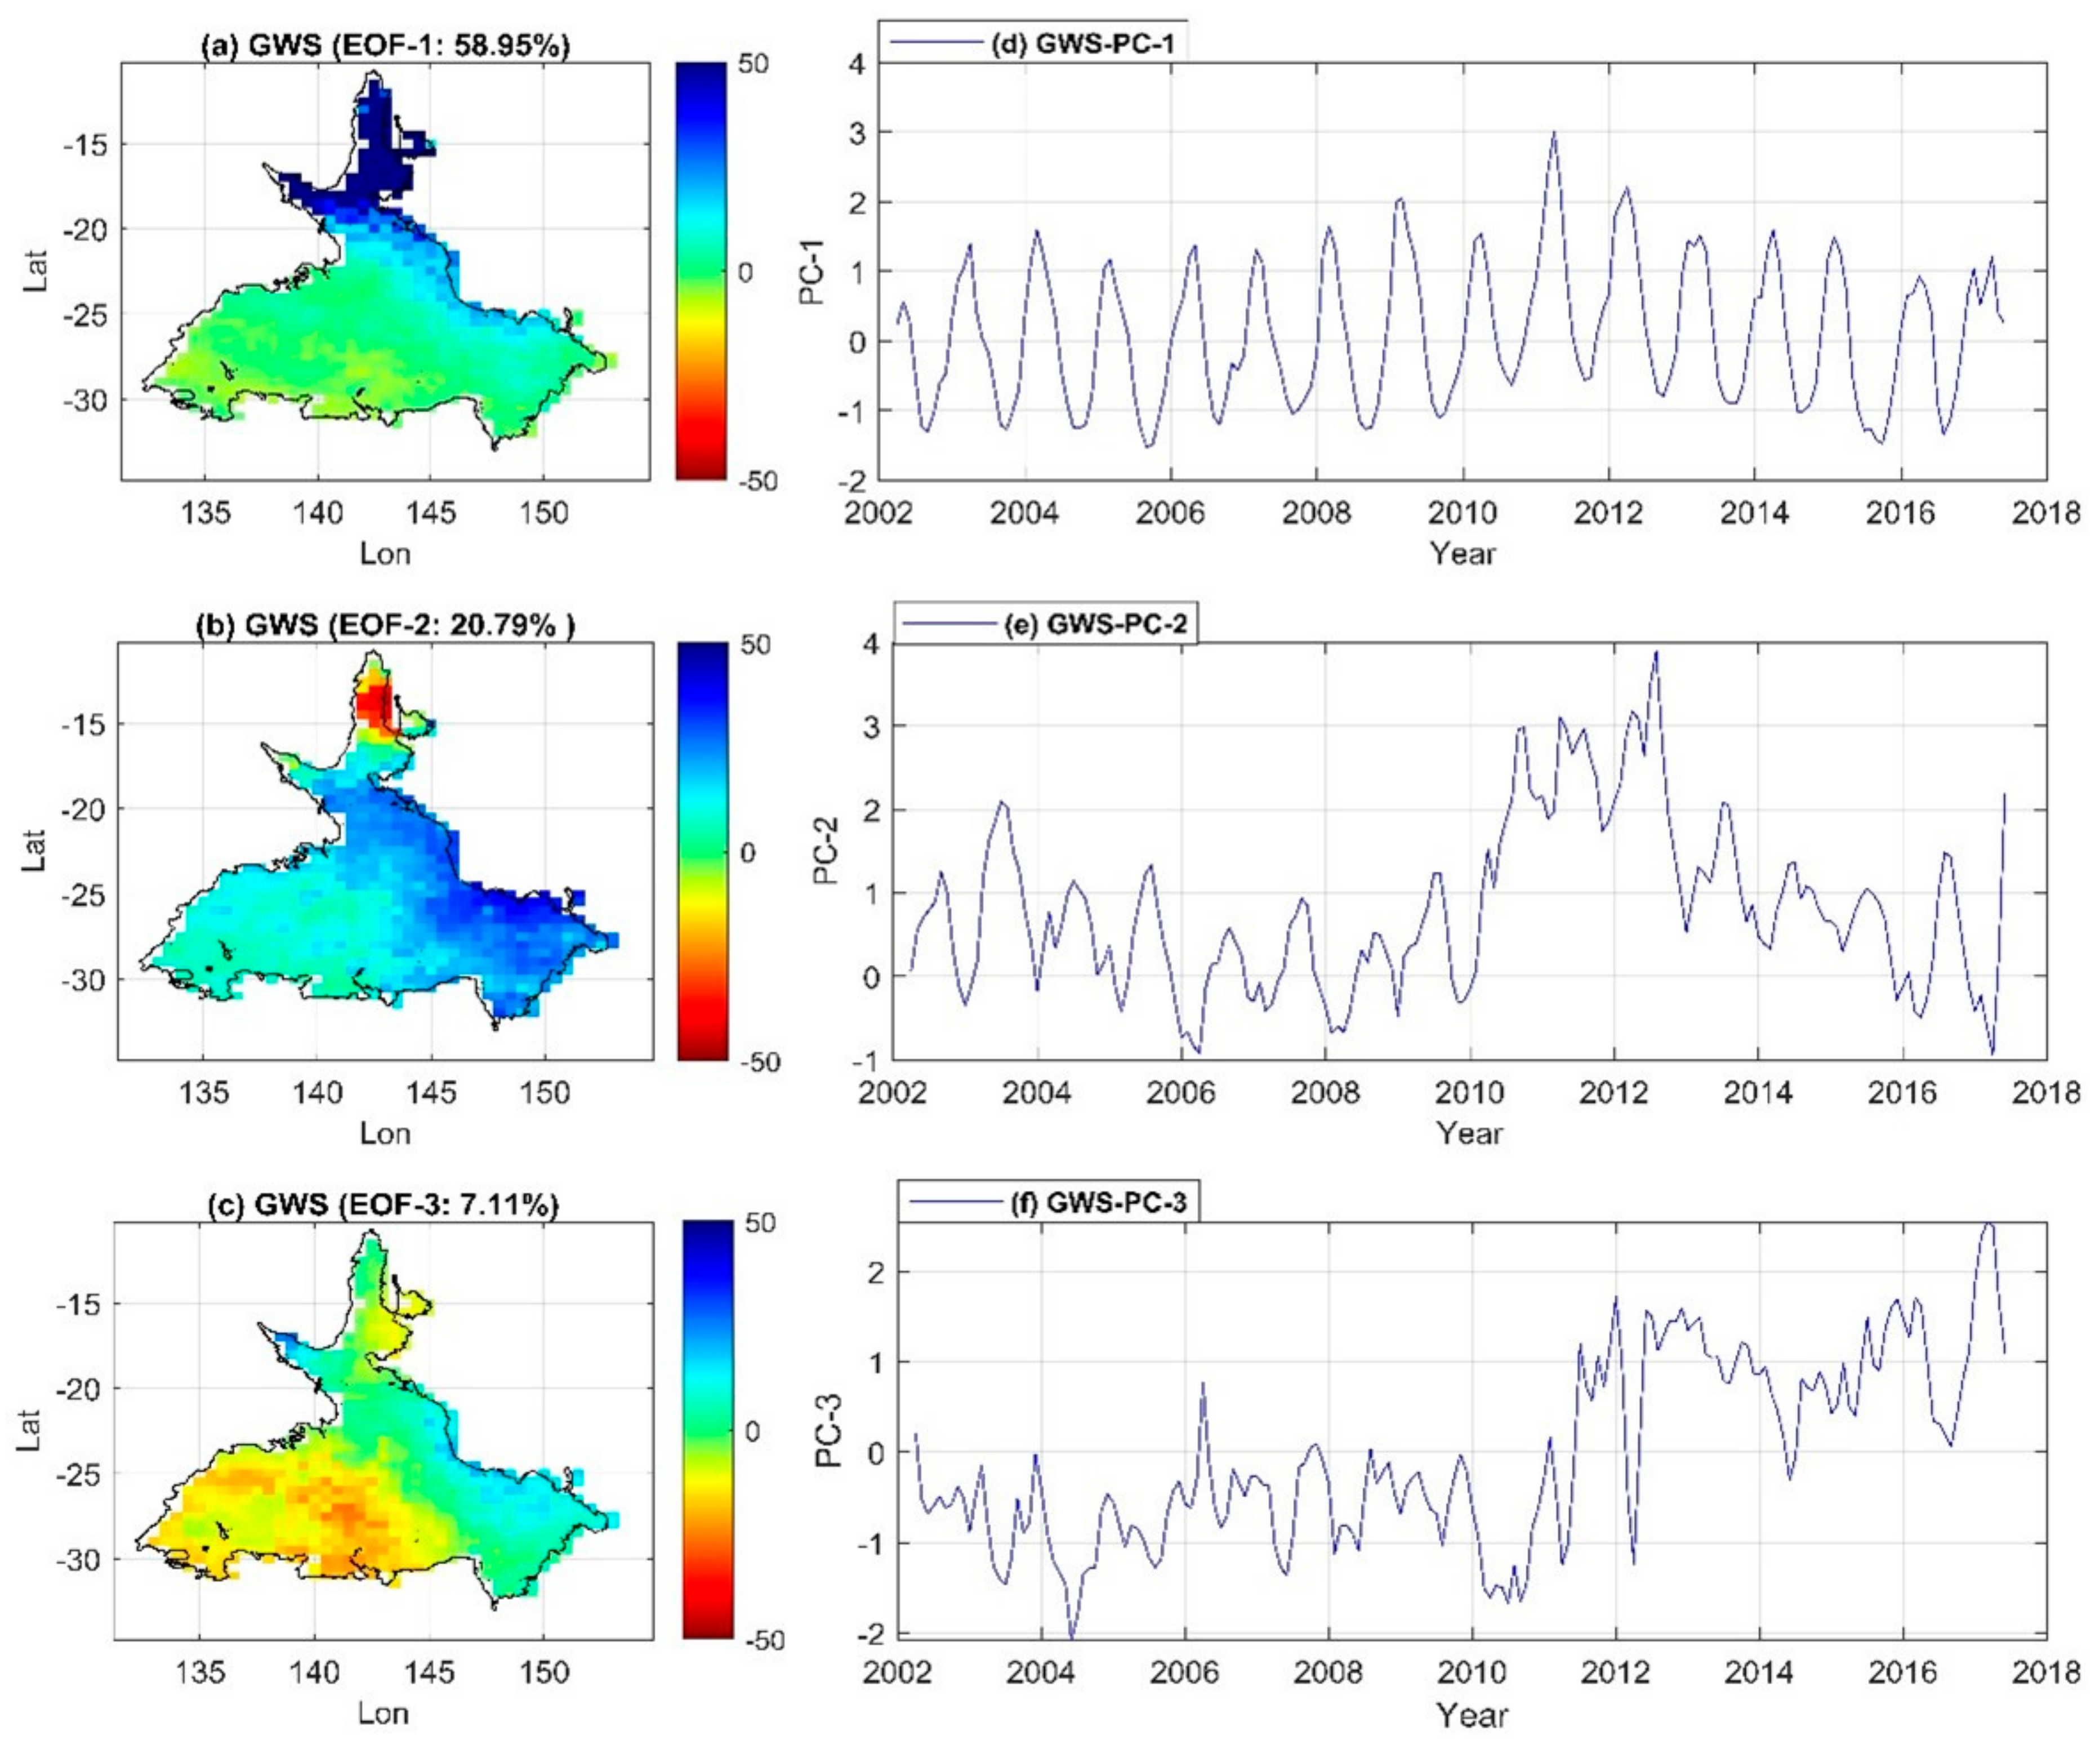Click the EOF-1 colorbar beside map (a)

click(x=700, y=270)
